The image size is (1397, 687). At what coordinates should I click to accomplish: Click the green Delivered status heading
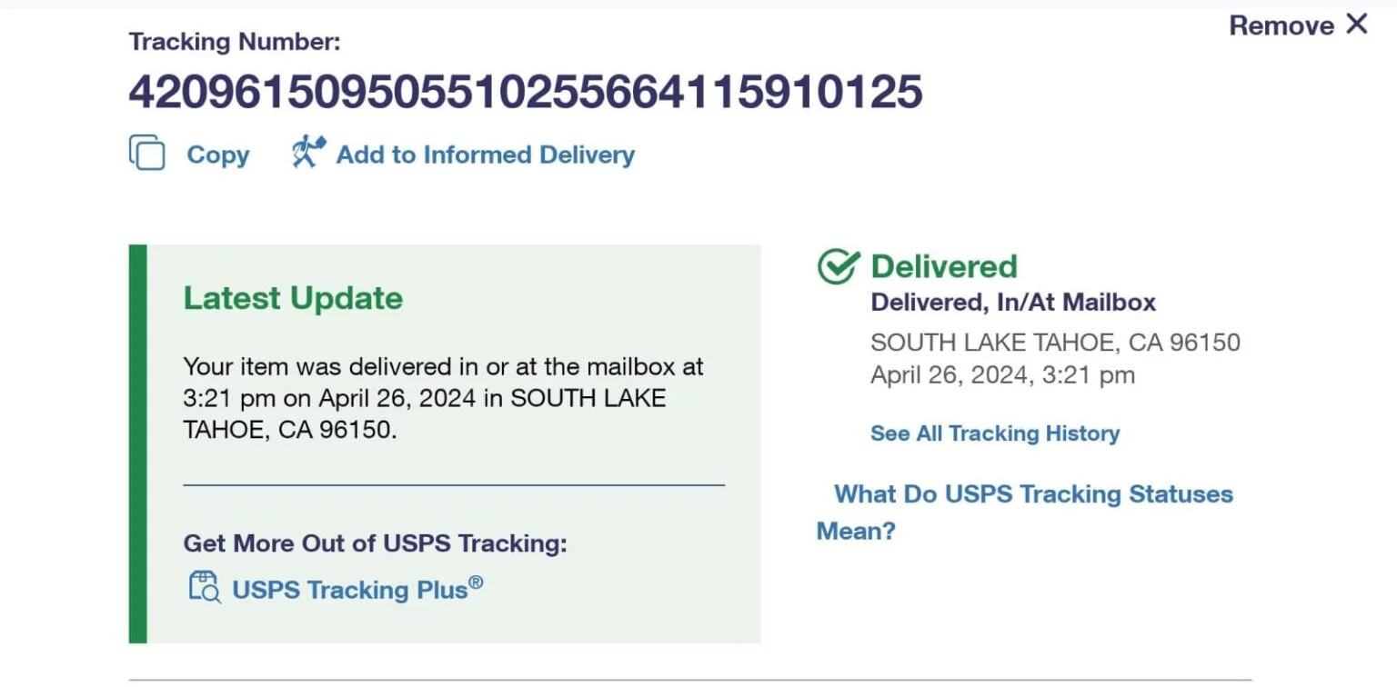coord(944,266)
